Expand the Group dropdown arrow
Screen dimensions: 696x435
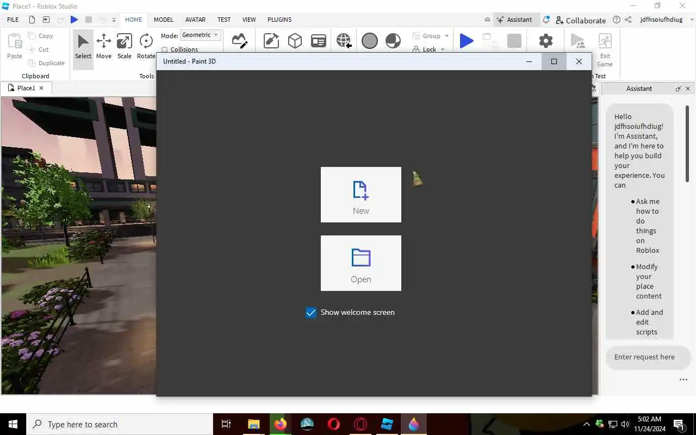(447, 36)
